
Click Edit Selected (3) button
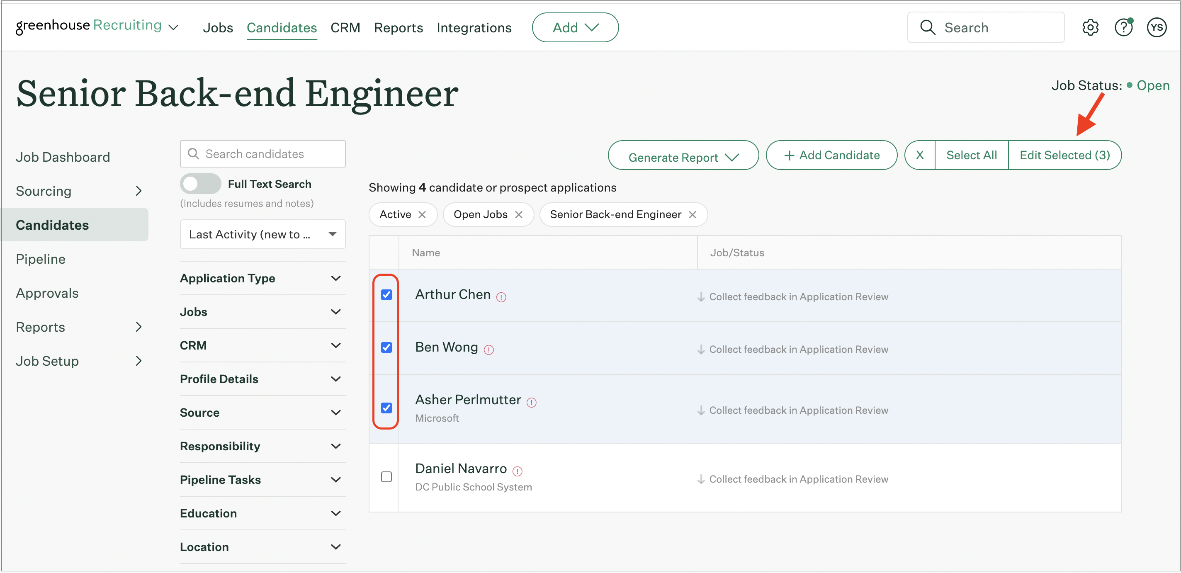1064,155
